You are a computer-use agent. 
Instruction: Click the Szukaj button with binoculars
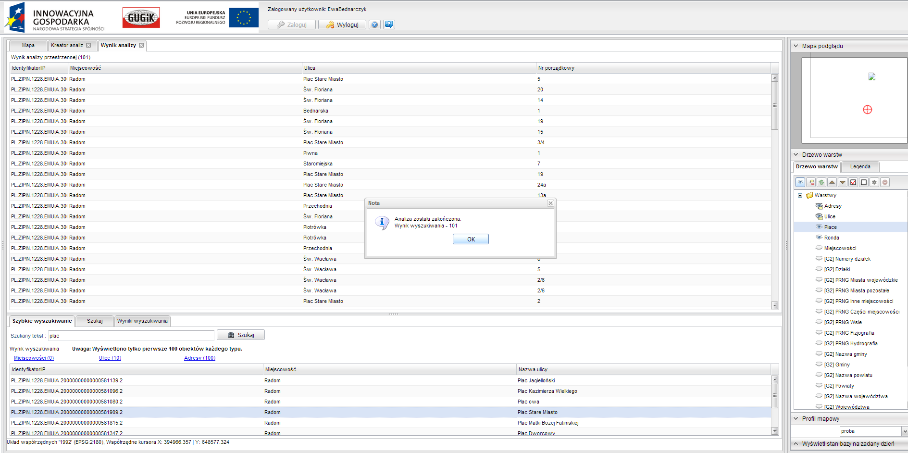pos(241,335)
